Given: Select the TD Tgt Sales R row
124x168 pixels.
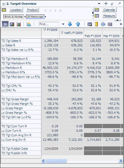Looking at the screenshot, I should point(21,41).
